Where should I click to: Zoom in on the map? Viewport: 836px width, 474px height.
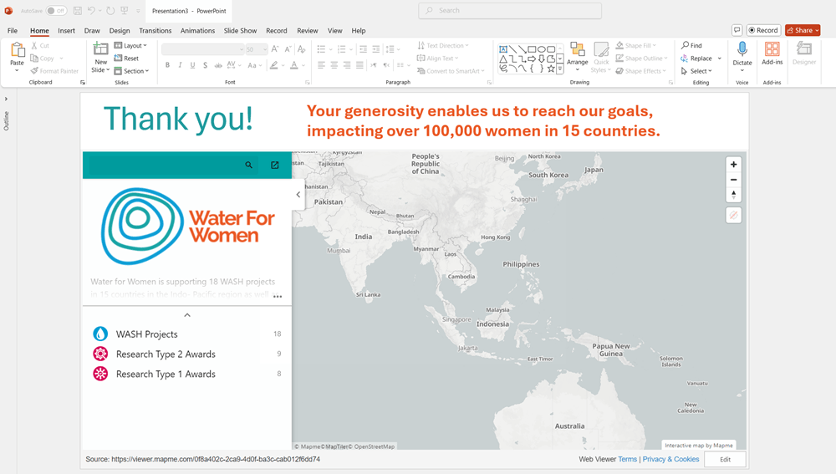click(734, 165)
